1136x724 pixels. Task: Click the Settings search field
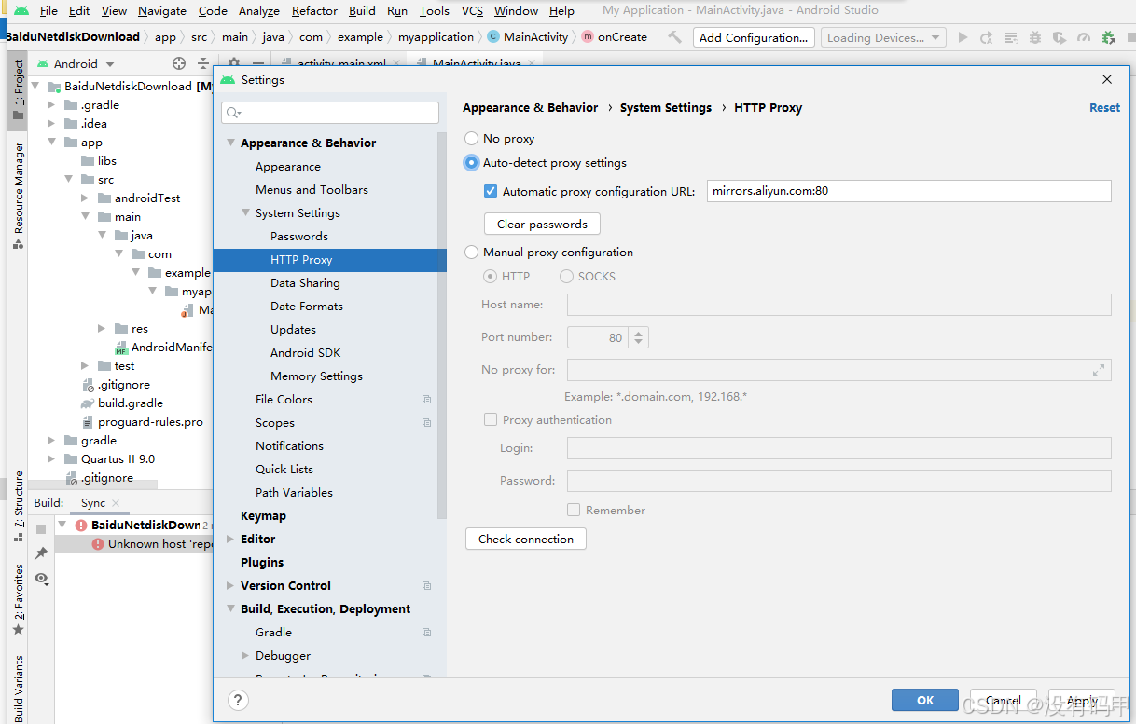(x=330, y=112)
